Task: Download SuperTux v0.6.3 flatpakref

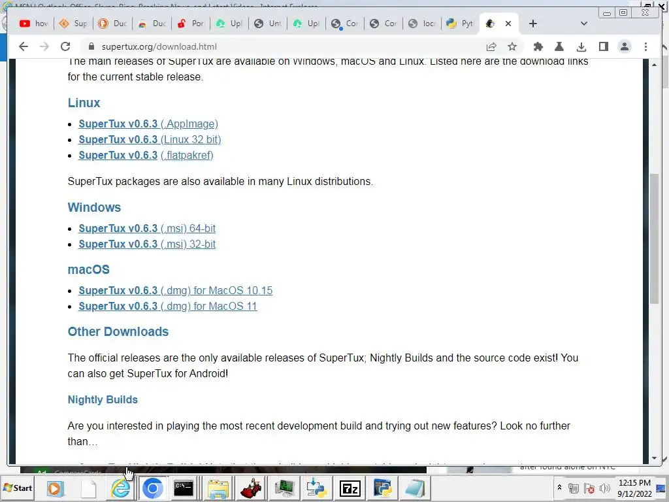Action: [x=146, y=156]
